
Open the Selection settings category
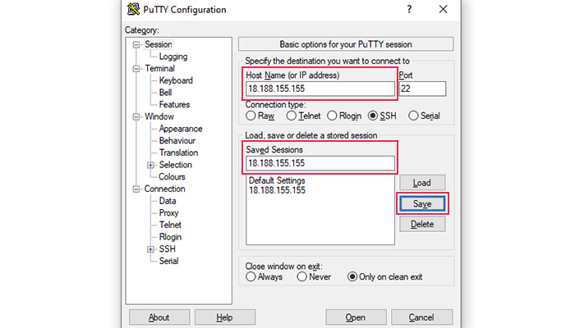coord(175,165)
